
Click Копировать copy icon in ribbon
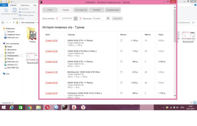[6, 11]
